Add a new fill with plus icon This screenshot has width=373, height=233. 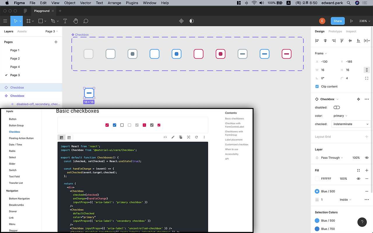point(367,170)
